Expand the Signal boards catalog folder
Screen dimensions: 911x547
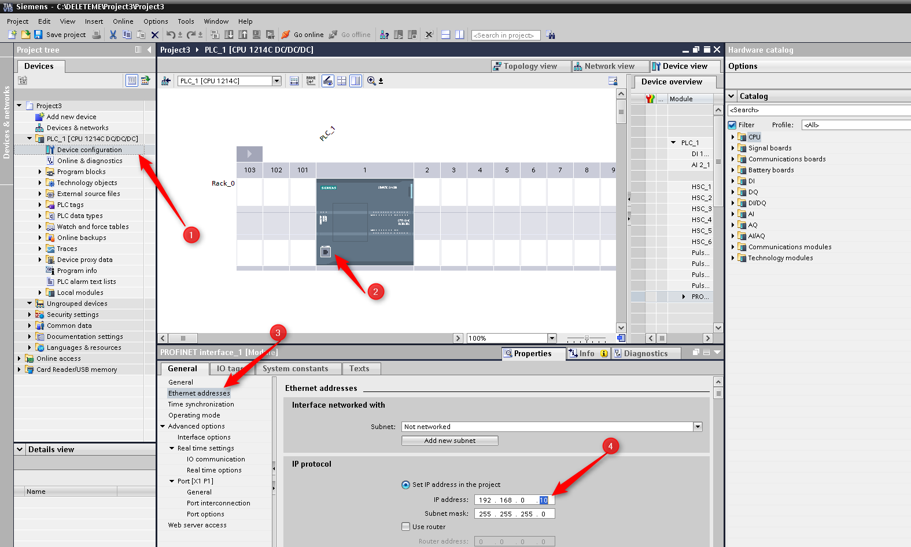pos(733,148)
